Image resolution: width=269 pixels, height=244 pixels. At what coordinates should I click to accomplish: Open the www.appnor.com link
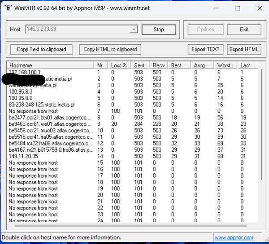pos(234,238)
